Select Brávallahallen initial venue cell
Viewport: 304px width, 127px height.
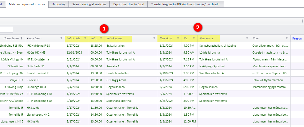pyautogui.click(x=131, y=46)
